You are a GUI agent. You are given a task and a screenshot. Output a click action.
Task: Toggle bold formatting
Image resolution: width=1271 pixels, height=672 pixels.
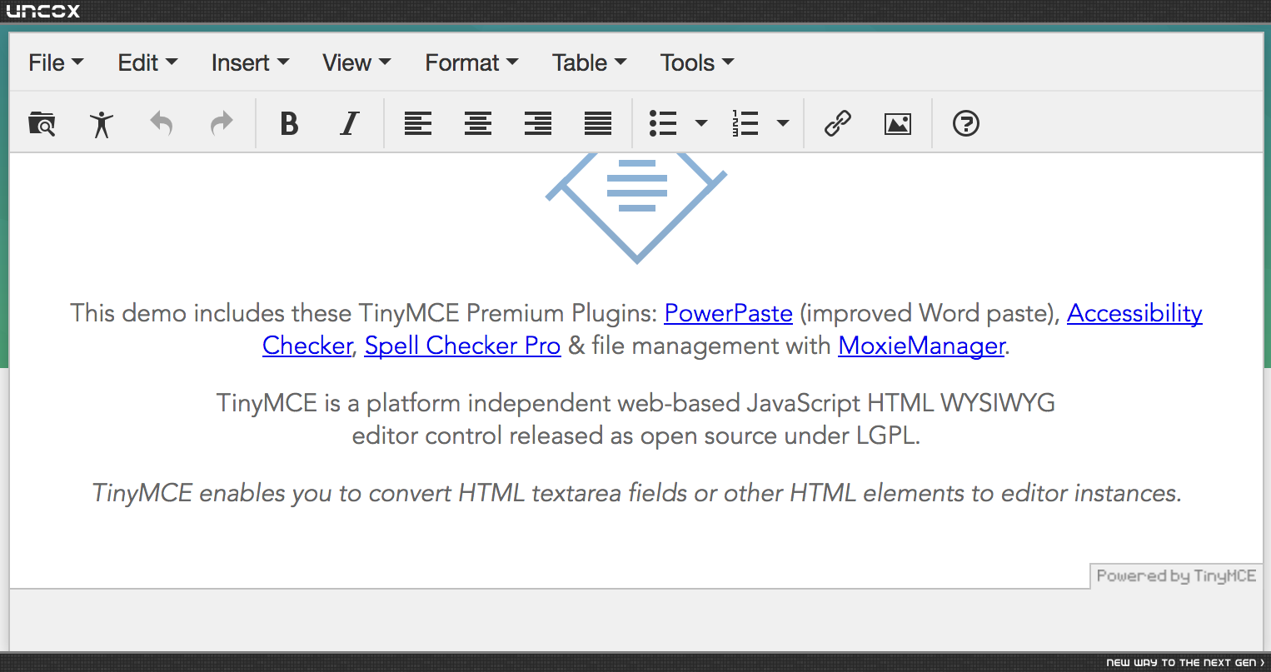pos(289,124)
